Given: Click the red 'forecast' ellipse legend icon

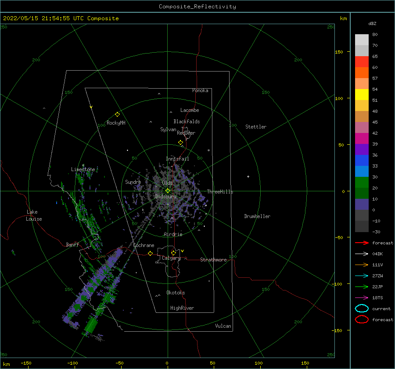Looking at the screenshot, I should tap(362, 319).
